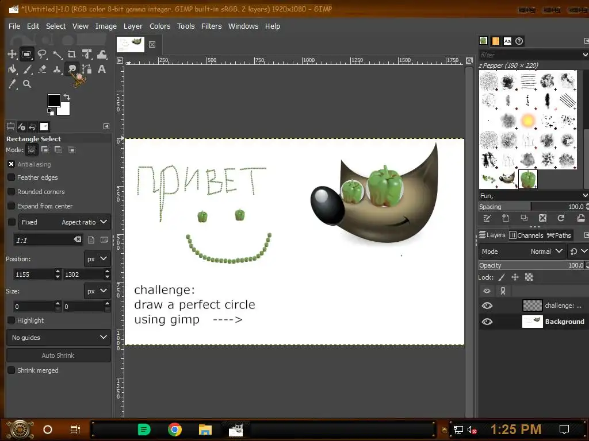
Task: Open the layer Mode Normal dropdown
Action: pos(521,252)
